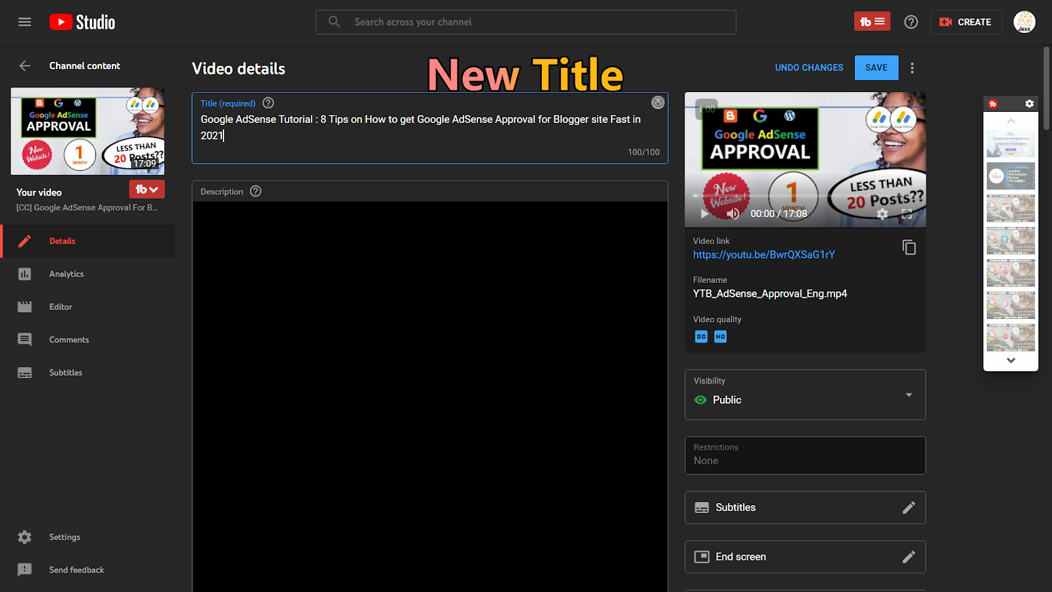Click the sidebar video thumbnail
The height and width of the screenshot is (592, 1052).
click(87, 131)
